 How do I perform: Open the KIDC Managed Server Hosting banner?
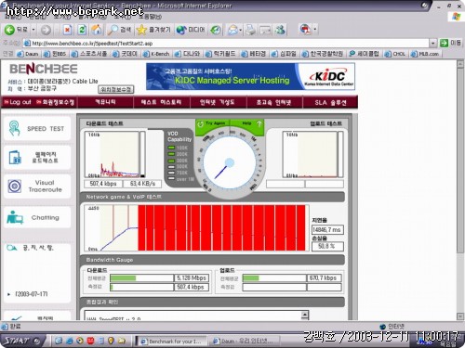tap(250, 76)
